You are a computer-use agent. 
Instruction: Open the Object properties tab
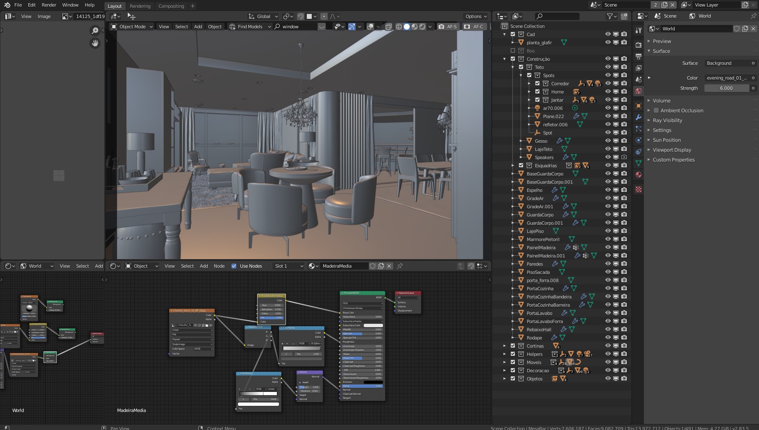click(638, 106)
